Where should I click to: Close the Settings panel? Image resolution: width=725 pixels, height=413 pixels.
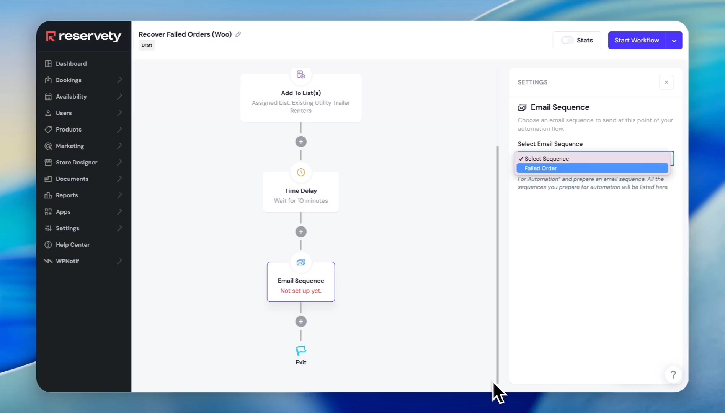coord(666,82)
